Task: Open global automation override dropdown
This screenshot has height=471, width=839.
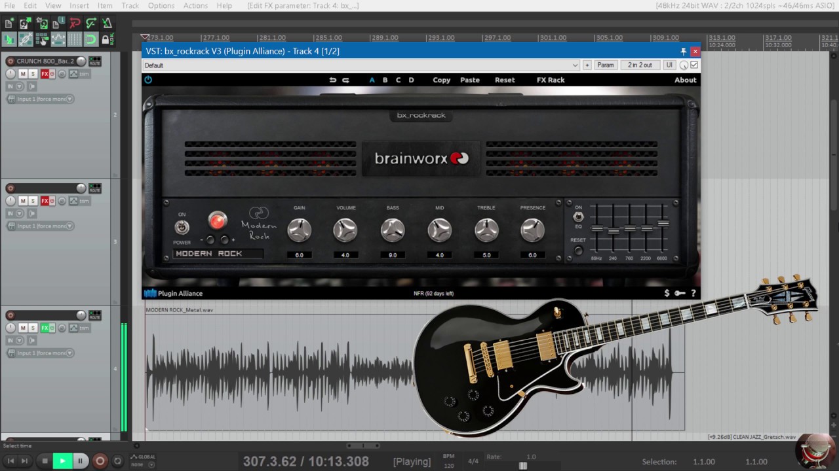Action: [143, 461]
